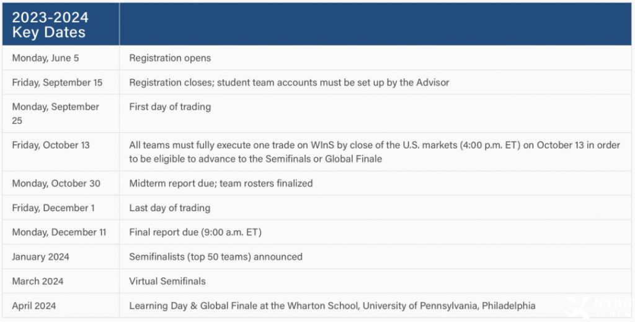Select the Friday, December 1 date cell
Image resolution: width=635 pixels, height=322 pixels.
[x=61, y=208]
